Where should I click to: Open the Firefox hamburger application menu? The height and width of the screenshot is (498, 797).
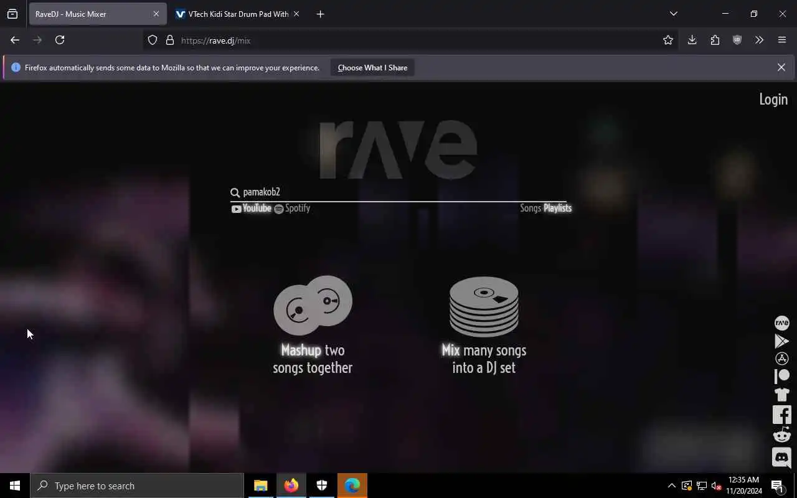782,40
